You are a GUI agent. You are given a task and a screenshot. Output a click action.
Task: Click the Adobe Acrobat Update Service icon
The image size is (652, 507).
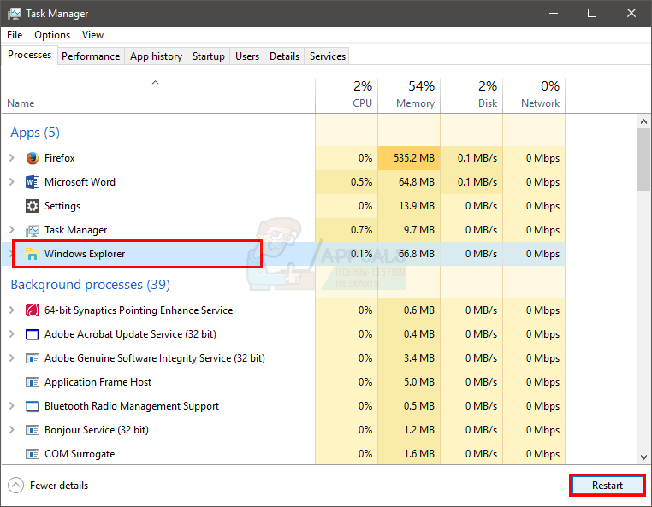coord(33,334)
